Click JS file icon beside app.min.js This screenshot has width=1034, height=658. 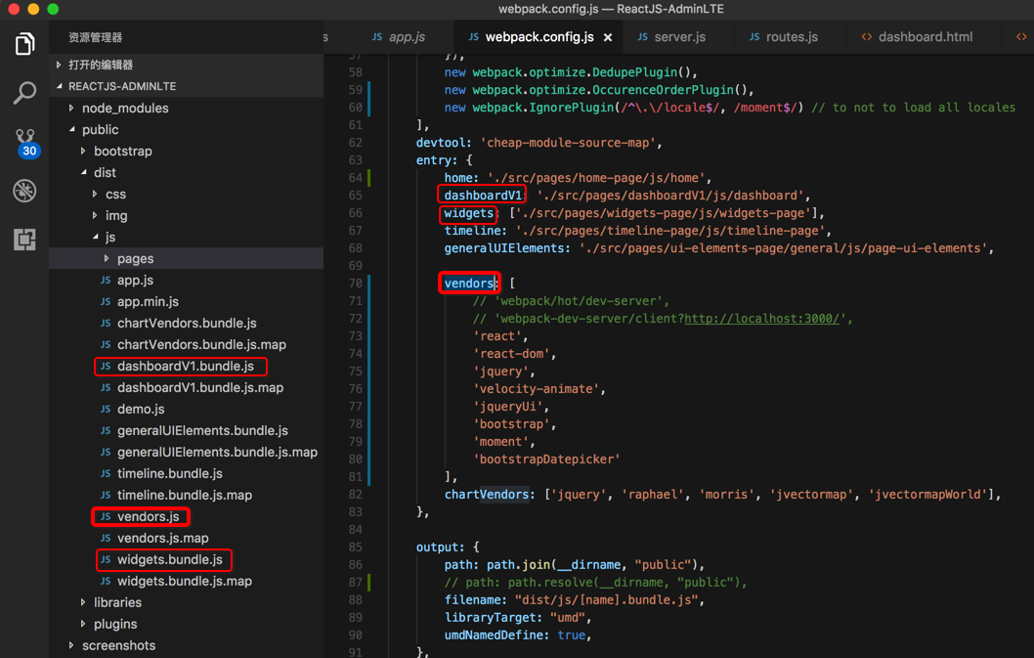pos(106,301)
